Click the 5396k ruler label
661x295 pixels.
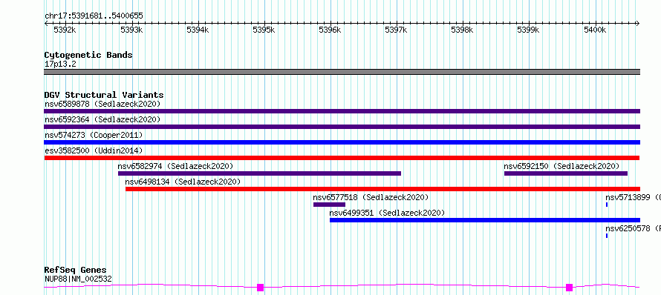point(330,30)
